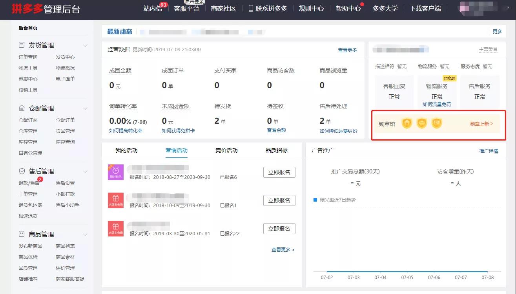Collapse the 商品管理 sidebar section
Image resolution: width=516 pixels, height=294 pixels.
point(86,234)
